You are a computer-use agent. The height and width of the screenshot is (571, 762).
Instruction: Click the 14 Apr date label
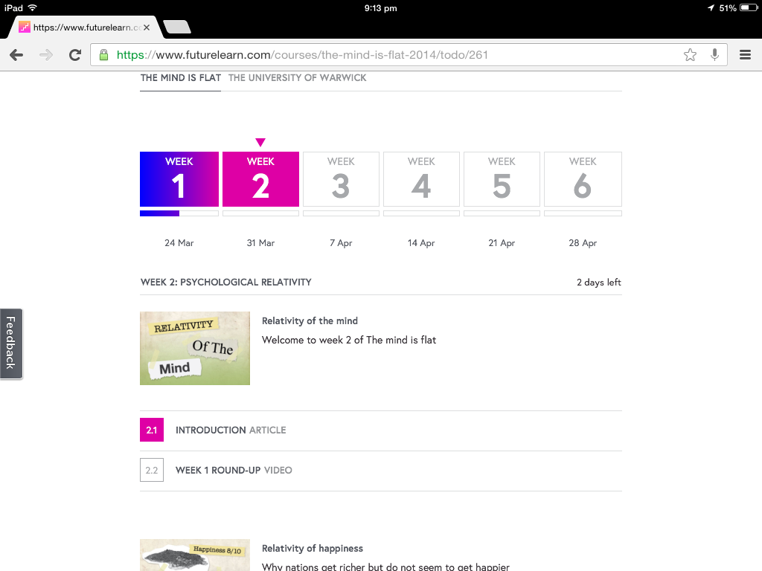[x=421, y=243]
